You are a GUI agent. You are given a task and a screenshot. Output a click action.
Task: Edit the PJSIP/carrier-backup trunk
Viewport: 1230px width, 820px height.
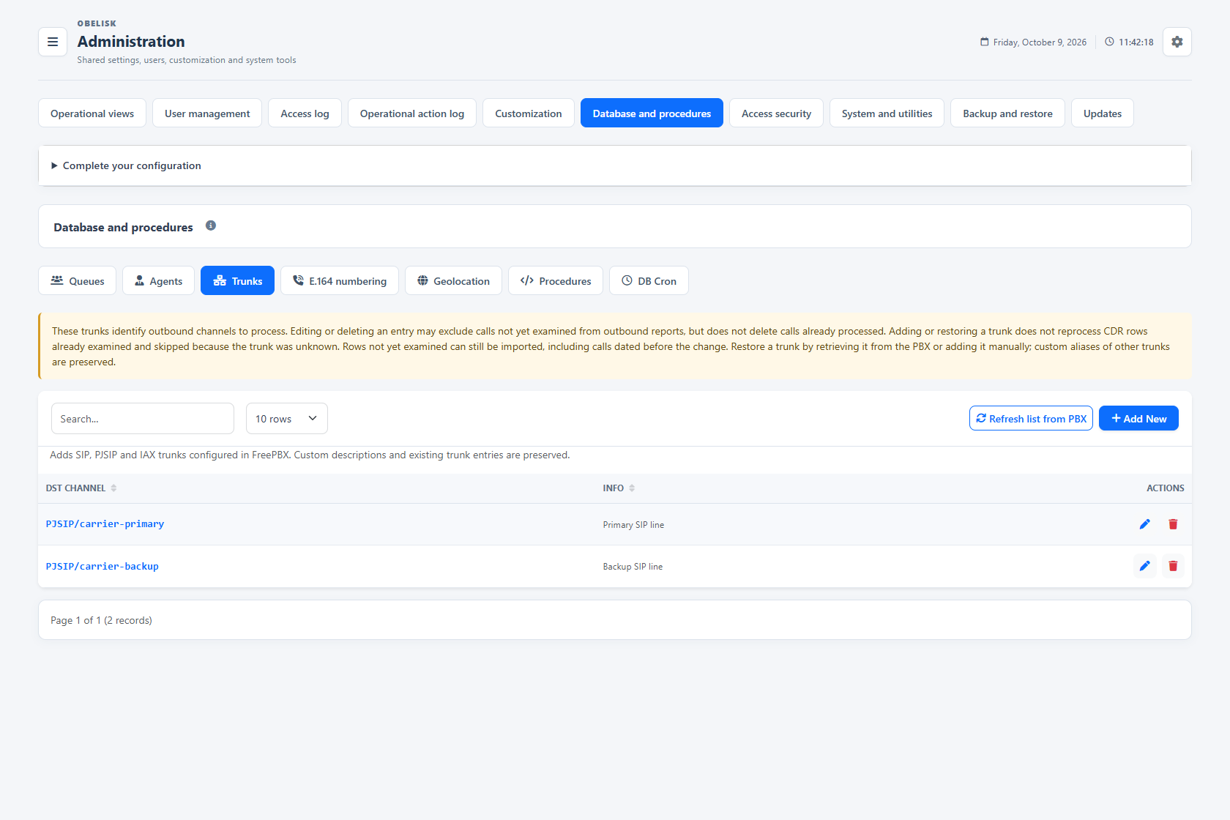[x=1145, y=566]
